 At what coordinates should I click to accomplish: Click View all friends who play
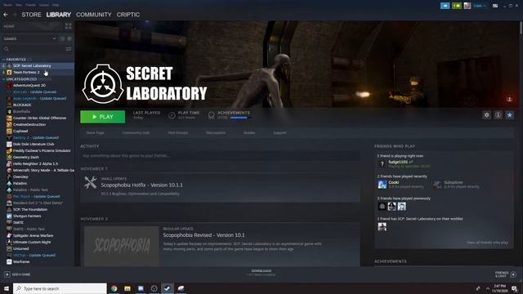(x=487, y=243)
